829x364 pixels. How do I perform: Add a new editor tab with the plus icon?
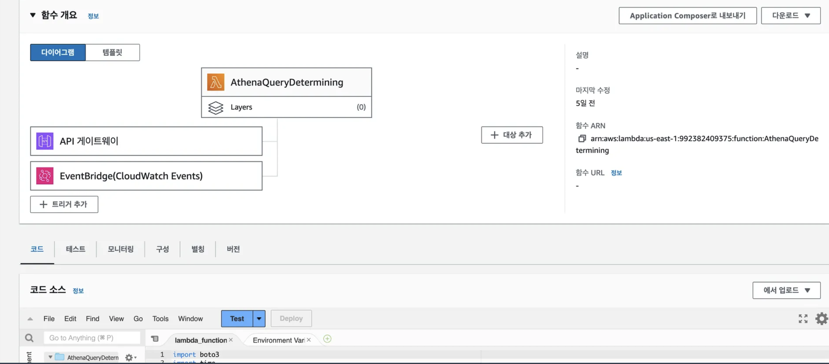(x=327, y=339)
